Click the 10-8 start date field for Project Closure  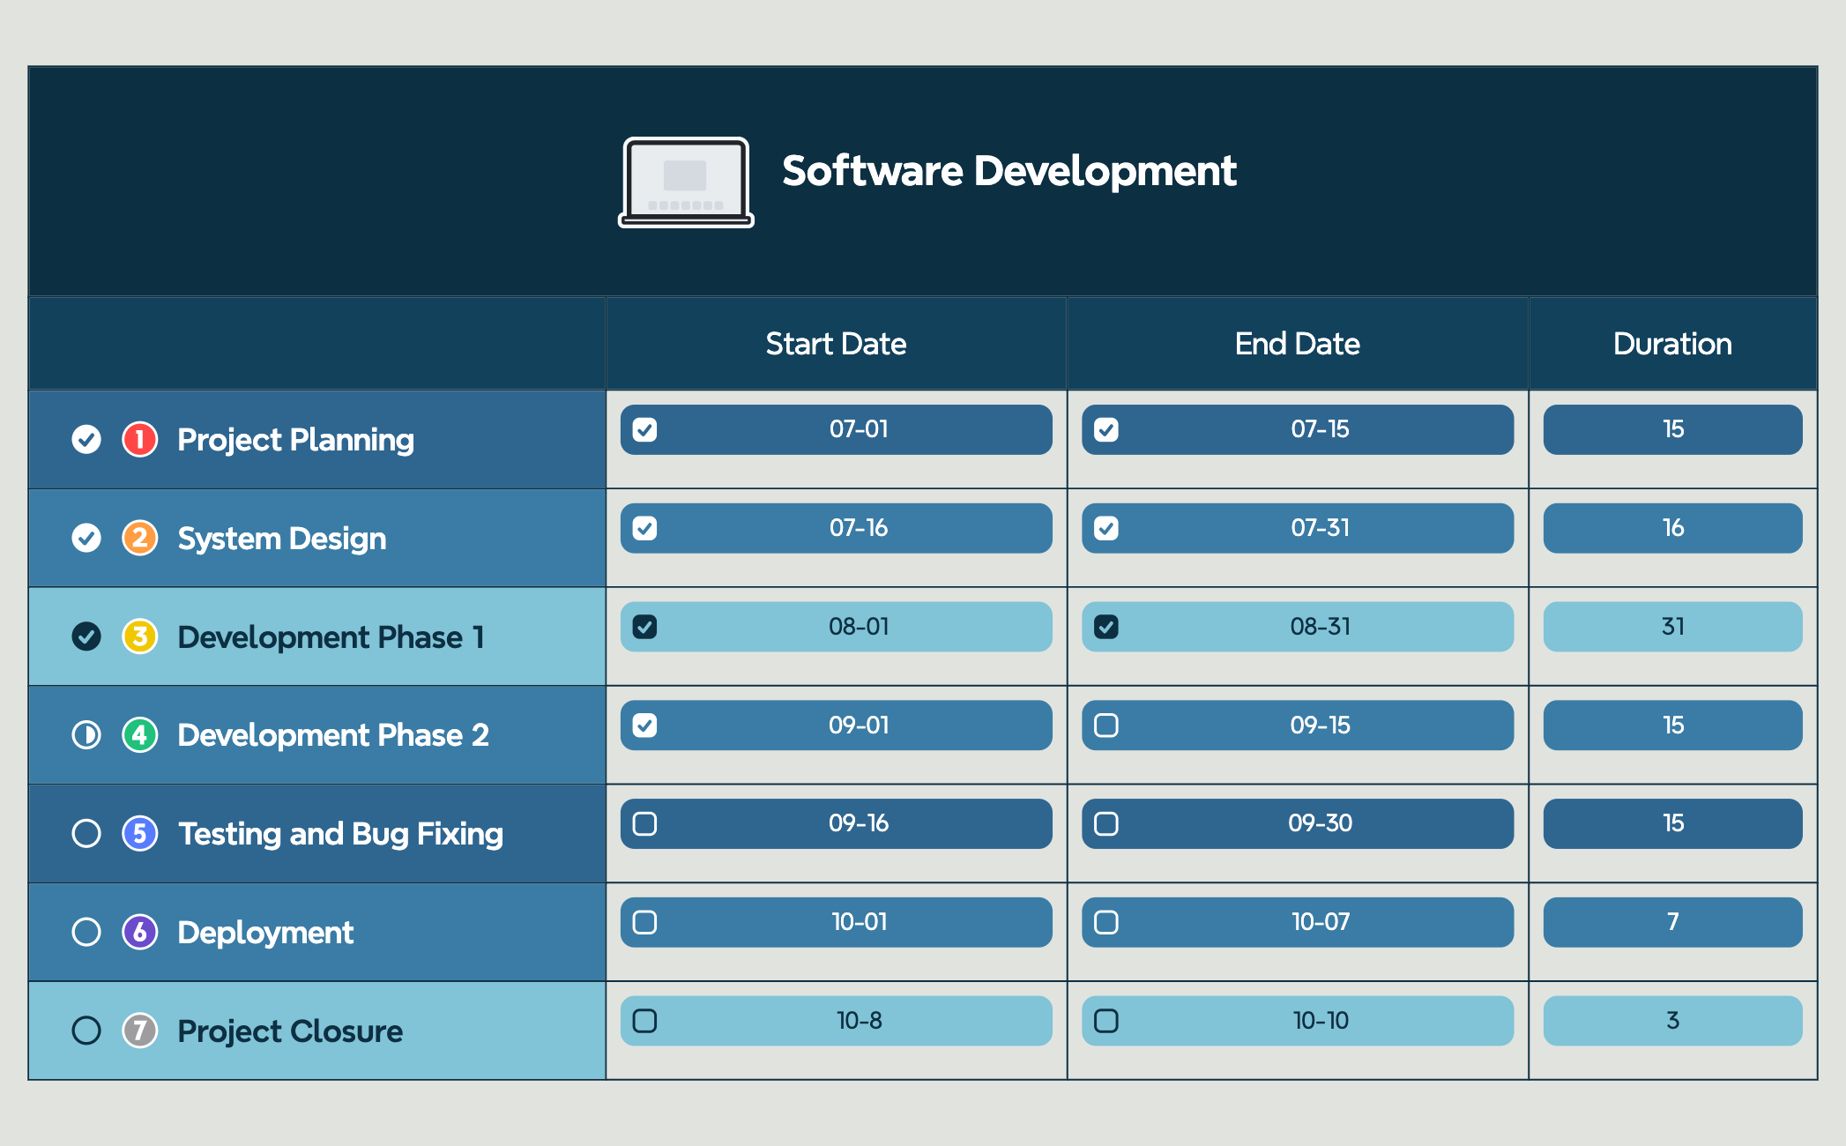(836, 1020)
